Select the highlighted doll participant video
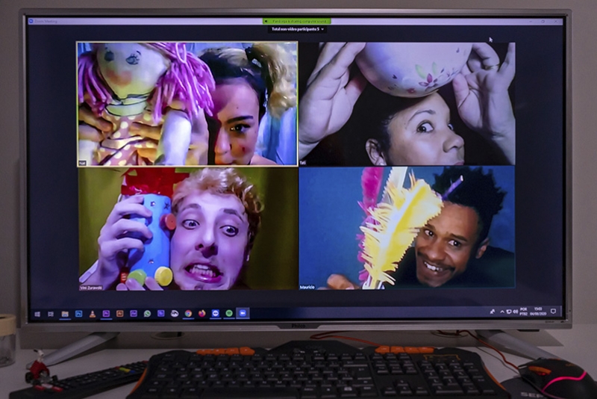597x399 pixels. click(x=187, y=104)
